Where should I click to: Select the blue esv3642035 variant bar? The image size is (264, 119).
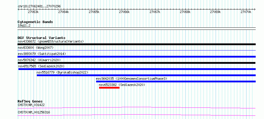(x=176, y=81)
